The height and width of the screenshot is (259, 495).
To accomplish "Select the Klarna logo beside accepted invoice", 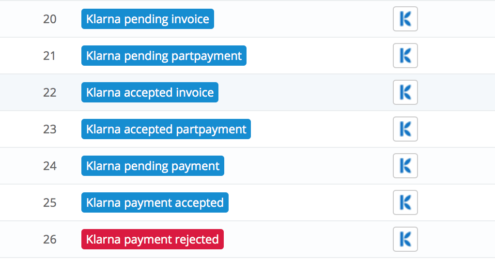I will (405, 92).
